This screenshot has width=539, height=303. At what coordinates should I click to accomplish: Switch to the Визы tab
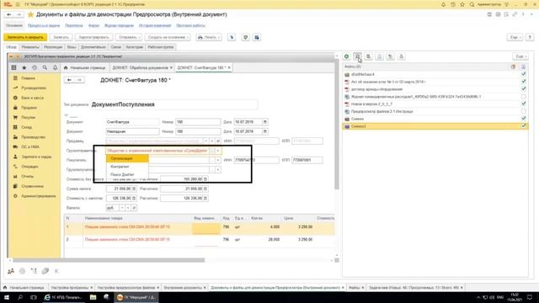click(x=72, y=47)
